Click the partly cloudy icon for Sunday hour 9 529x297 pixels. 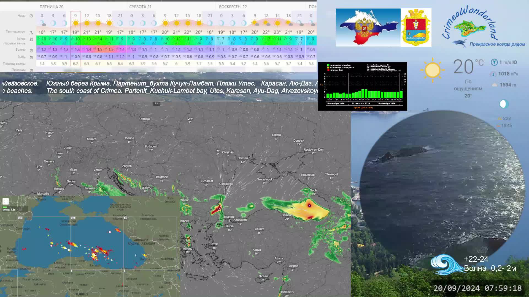pyautogui.click(x=255, y=23)
